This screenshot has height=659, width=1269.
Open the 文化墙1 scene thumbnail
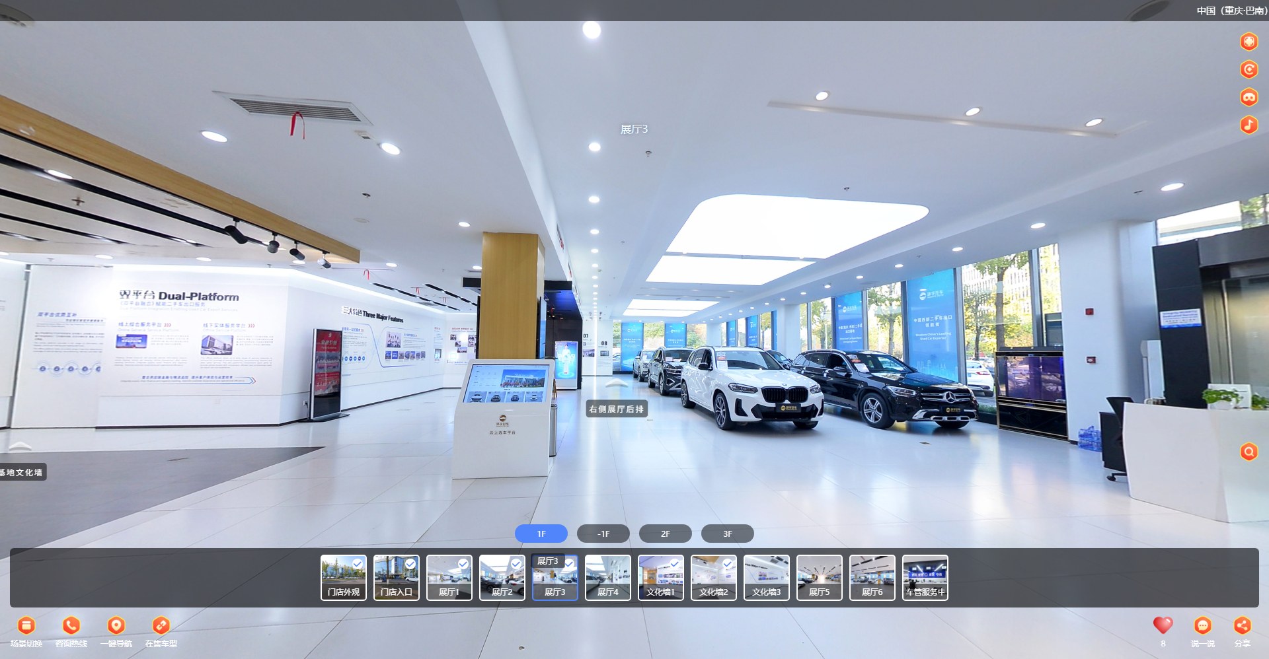(661, 578)
